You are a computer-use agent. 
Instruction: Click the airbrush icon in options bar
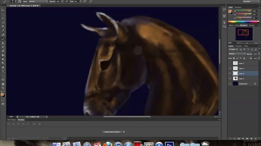(x=85, y=1)
